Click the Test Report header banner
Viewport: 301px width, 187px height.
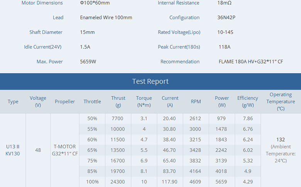(x=150, y=81)
